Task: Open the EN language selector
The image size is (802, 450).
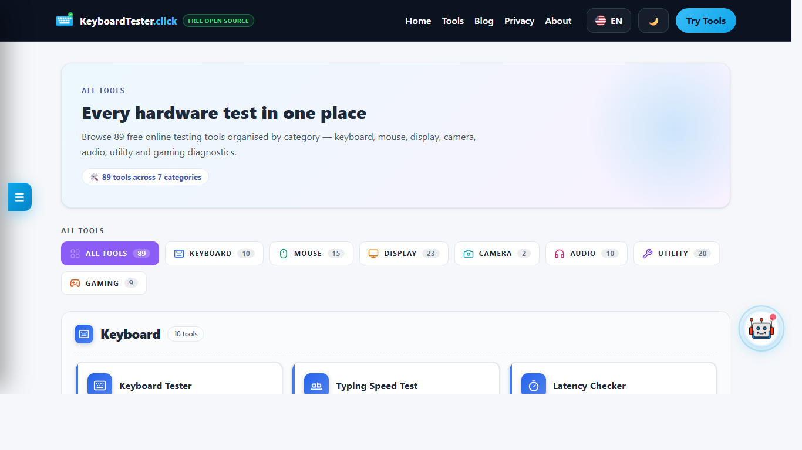Action: pyautogui.click(x=609, y=21)
